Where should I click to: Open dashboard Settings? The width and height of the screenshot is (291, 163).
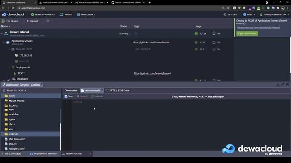pyautogui.click(x=231, y=14)
